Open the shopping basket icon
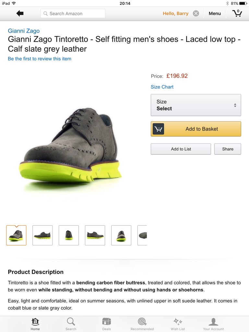Screen dimensions: 249x332 237,13
